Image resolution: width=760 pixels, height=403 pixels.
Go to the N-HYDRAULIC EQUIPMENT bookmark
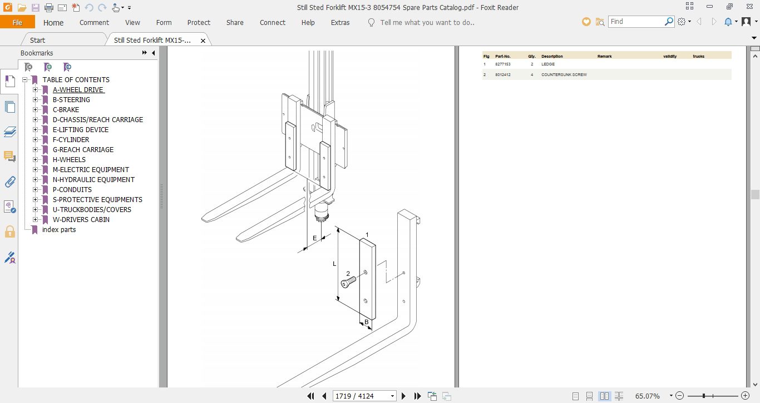click(x=93, y=180)
